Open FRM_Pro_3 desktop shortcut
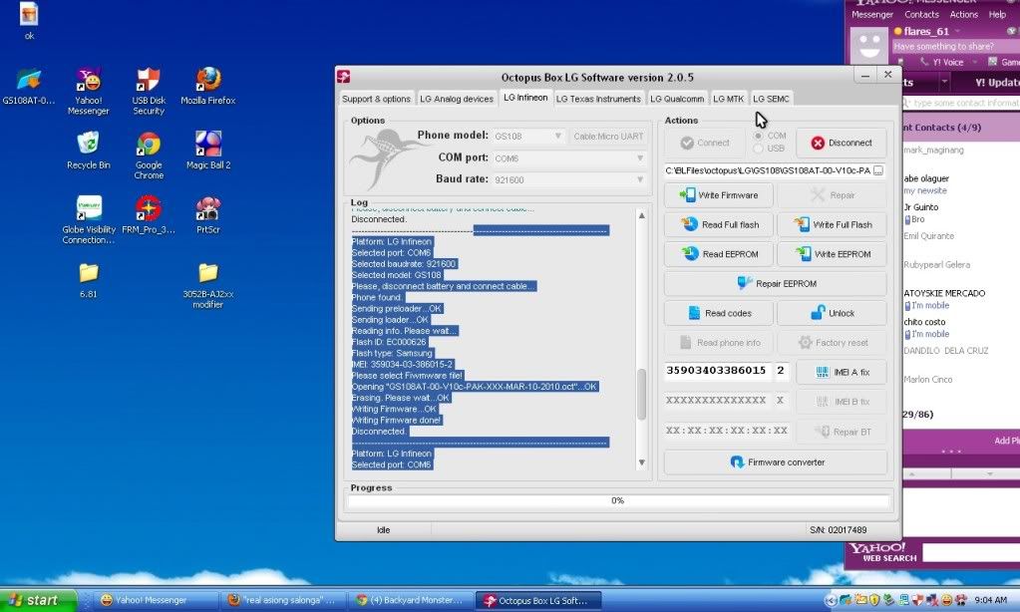This screenshot has width=1020, height=612. coord(149,215)
